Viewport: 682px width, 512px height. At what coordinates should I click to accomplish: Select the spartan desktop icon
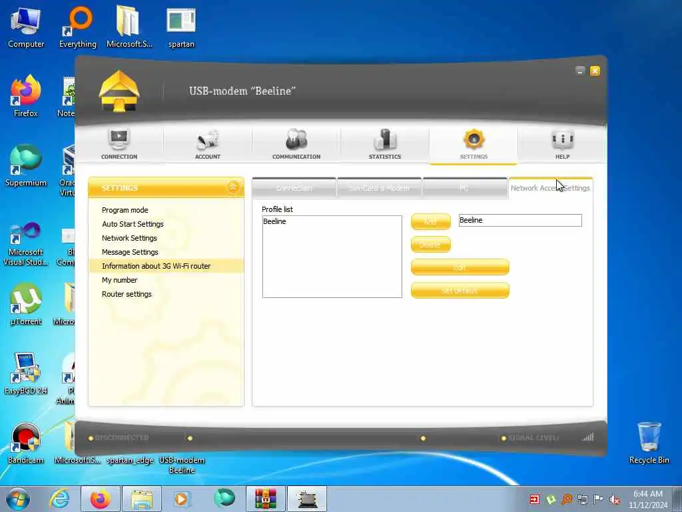181,28
